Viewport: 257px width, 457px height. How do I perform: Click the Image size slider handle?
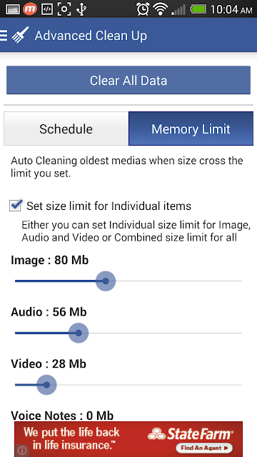[106, 281]
